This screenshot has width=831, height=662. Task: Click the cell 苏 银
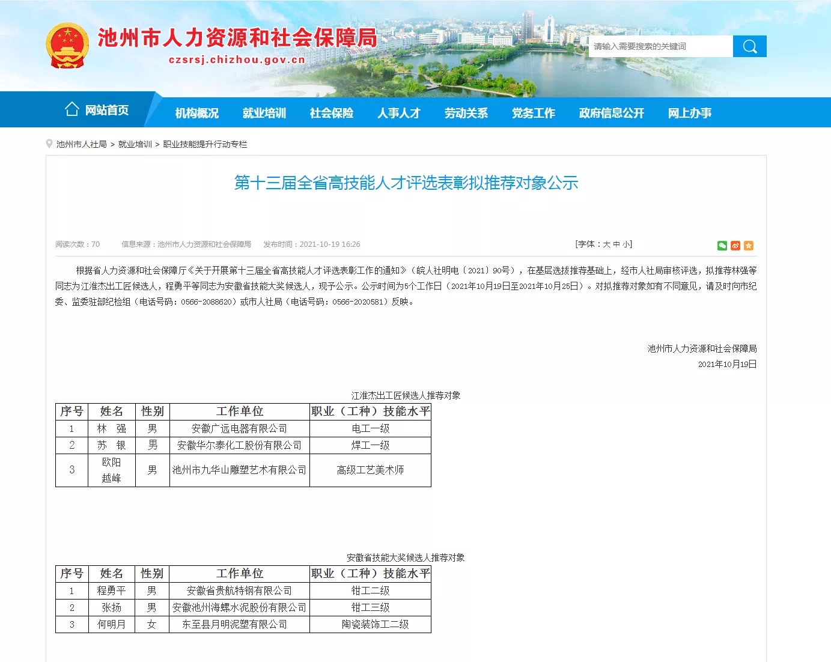112,445
